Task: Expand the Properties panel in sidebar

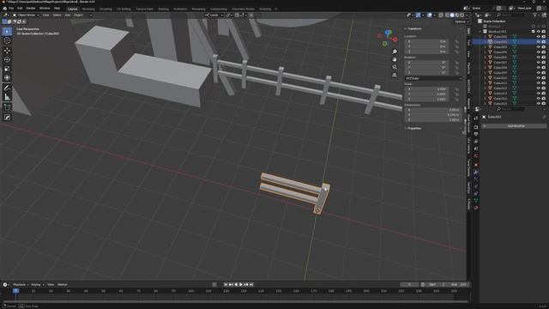Action: click(x=413, y=128)
